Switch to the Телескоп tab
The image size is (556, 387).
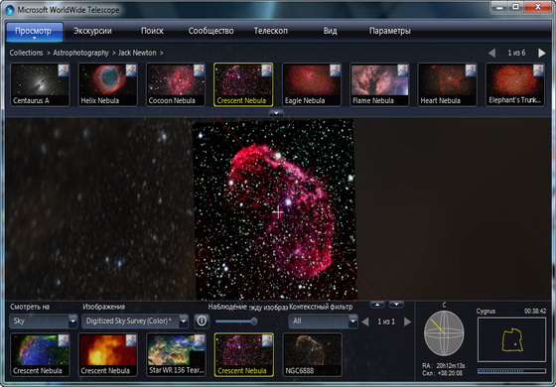270,31
